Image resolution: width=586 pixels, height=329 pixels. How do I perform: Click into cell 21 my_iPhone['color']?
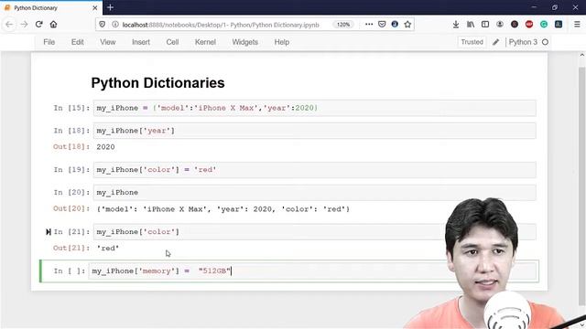pyautogui.click(x=314, y=232)
